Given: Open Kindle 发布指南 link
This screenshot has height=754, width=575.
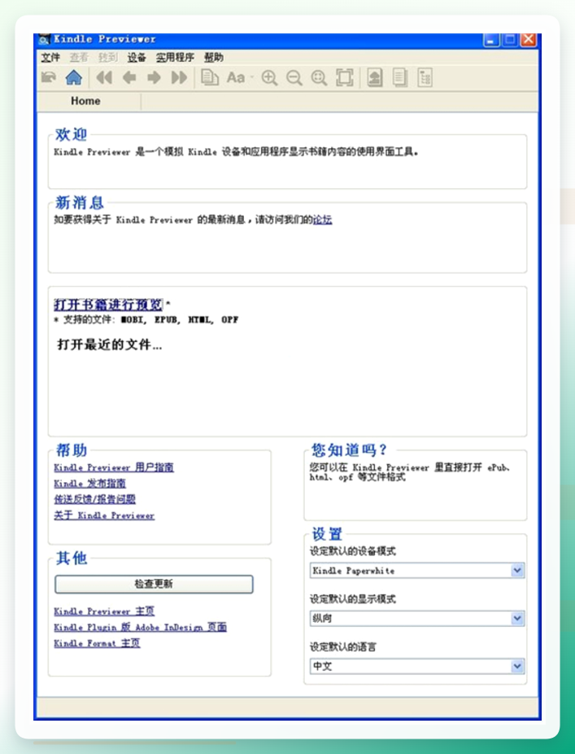Looking at the screenshot, I should tap(89, 484).
